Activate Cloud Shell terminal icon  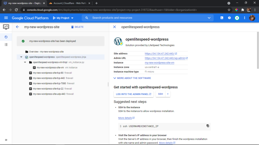pyautogui.click(x=222, y=18)
